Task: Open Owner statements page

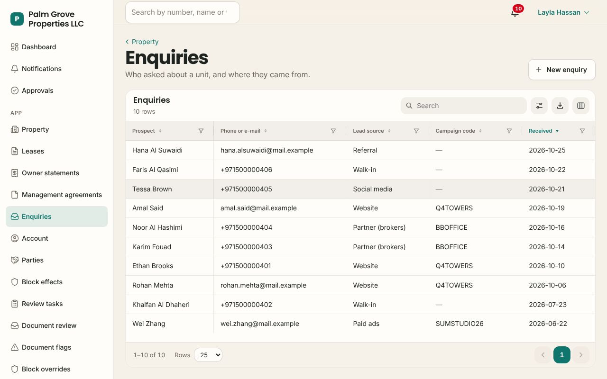Action: click(x=57, y=173)
